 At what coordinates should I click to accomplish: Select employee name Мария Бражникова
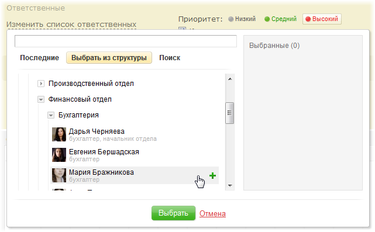click(101, 172)
